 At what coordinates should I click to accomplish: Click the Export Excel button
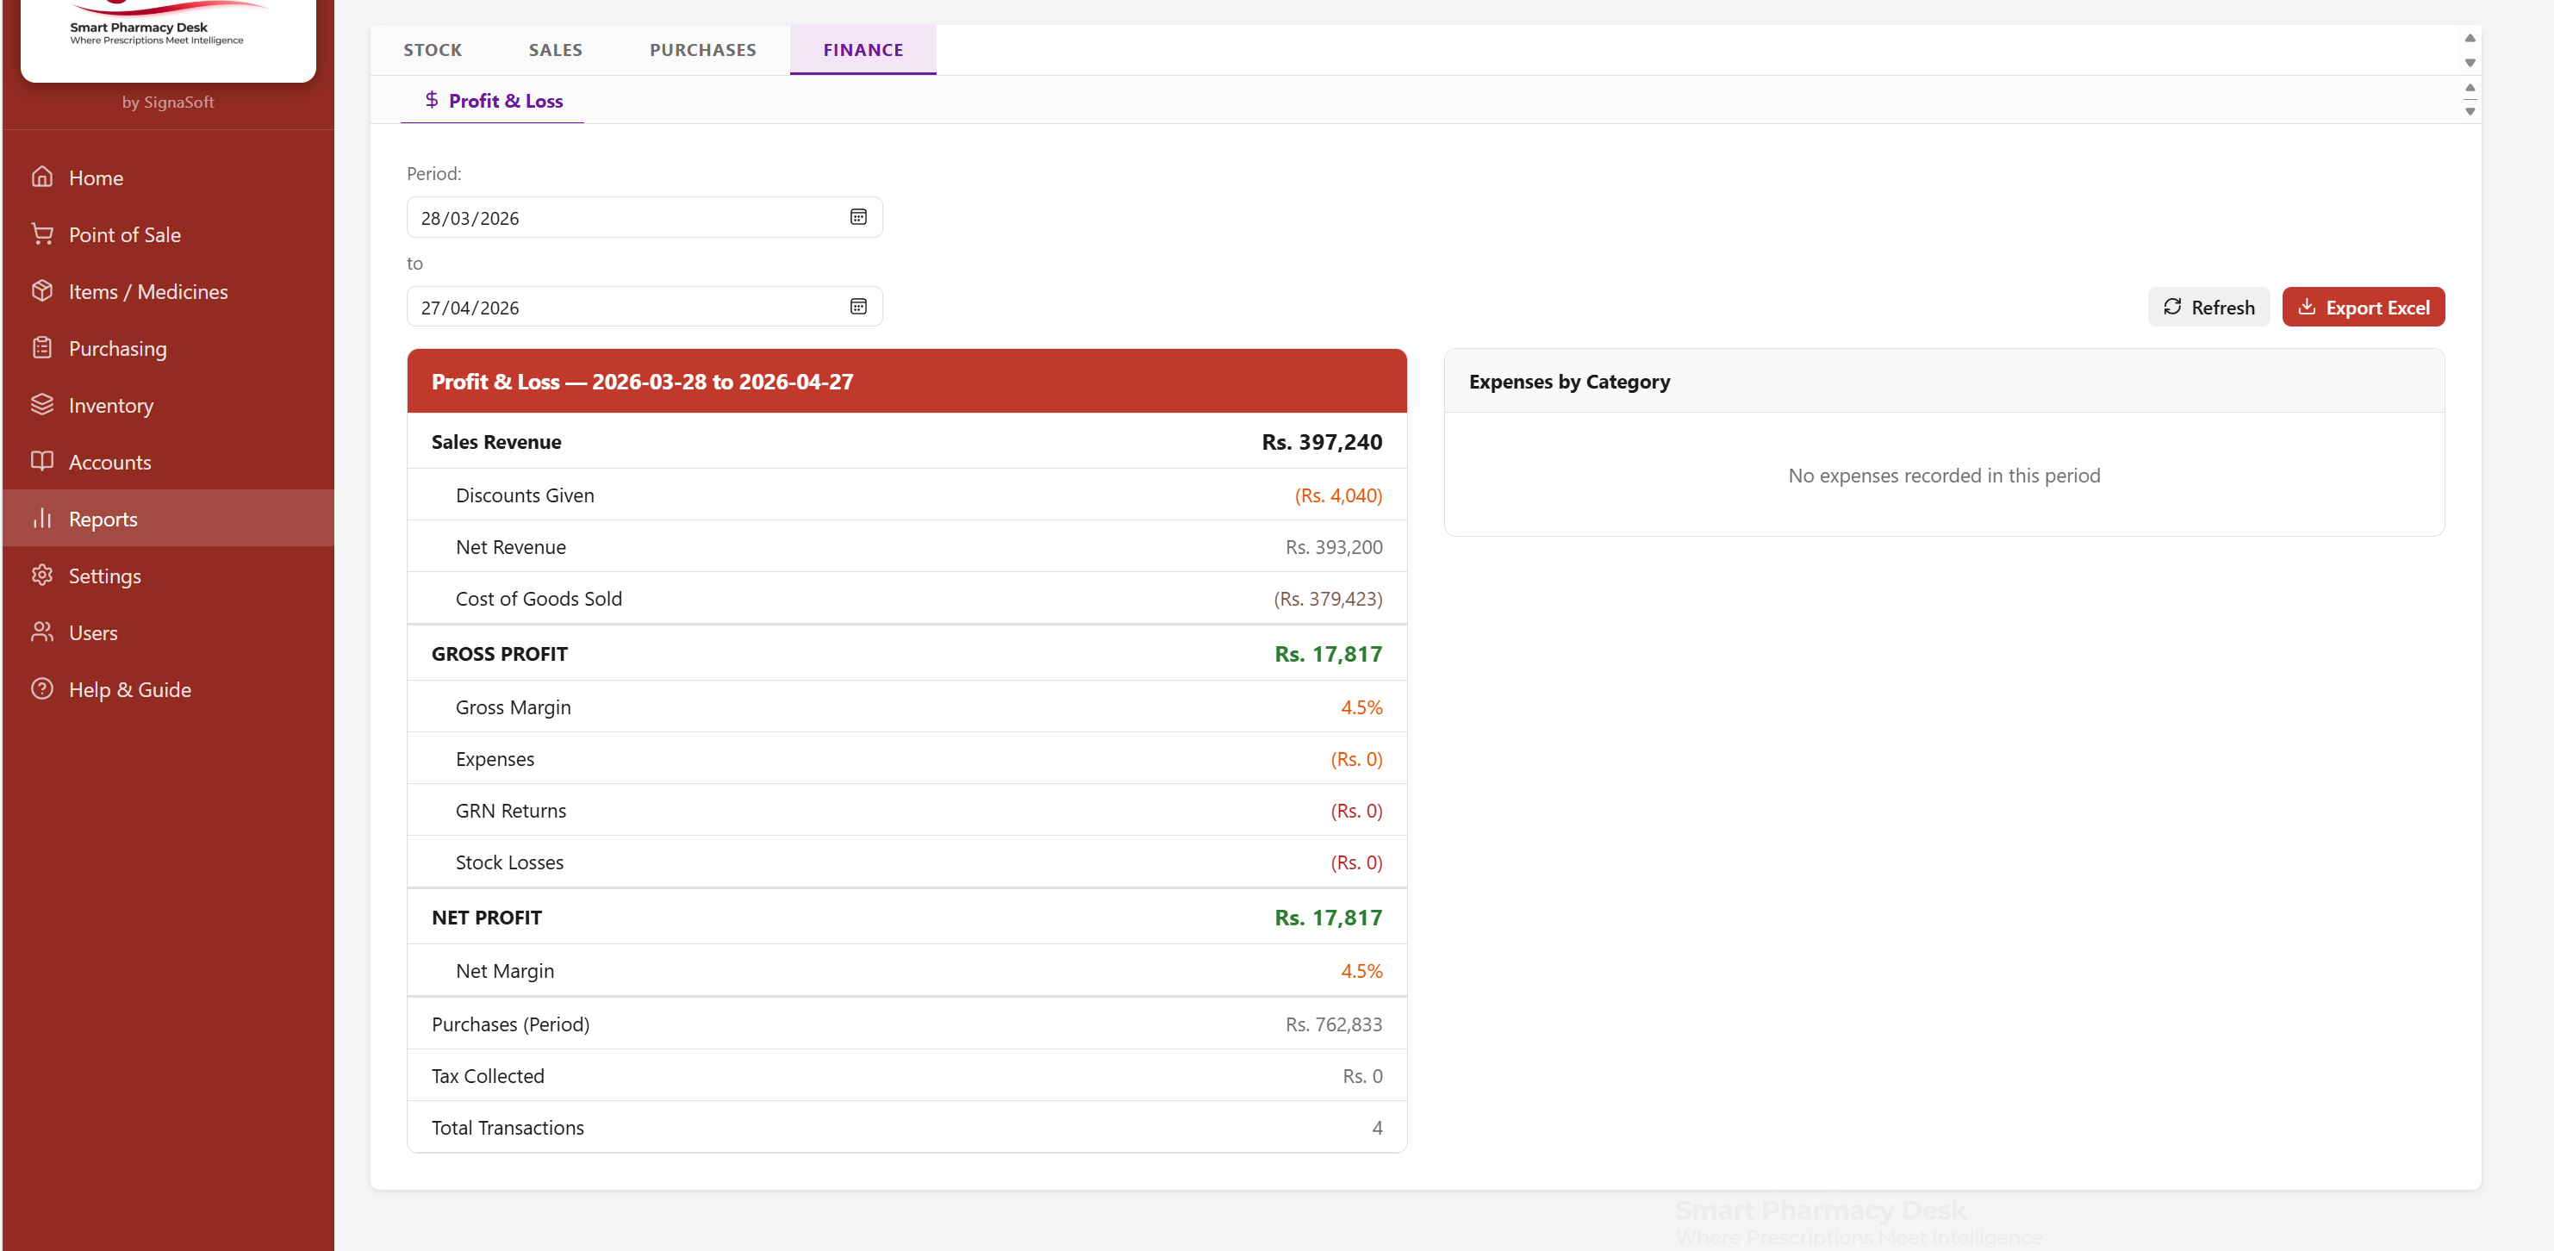[x=2363, y=308]
